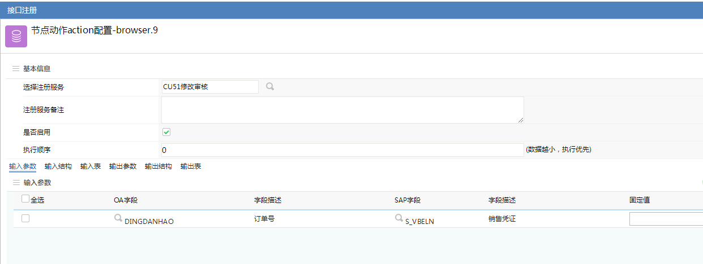Click the CU51修改审核 service field
The height and width of the screenshot is (264, 703).
point(209,87)
